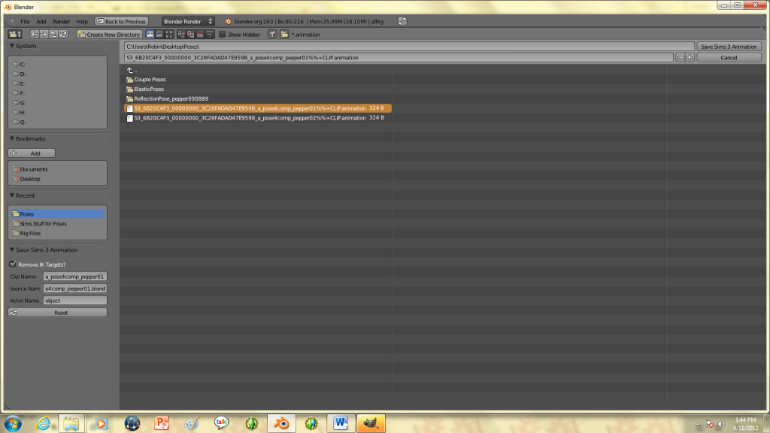Click Back to Previous button
This screenshot has height=433, width=770.
click(x=121, y=22)
